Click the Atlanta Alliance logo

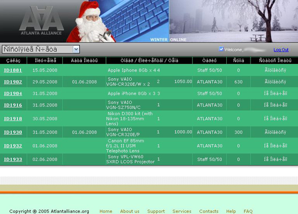click(41, 20)
